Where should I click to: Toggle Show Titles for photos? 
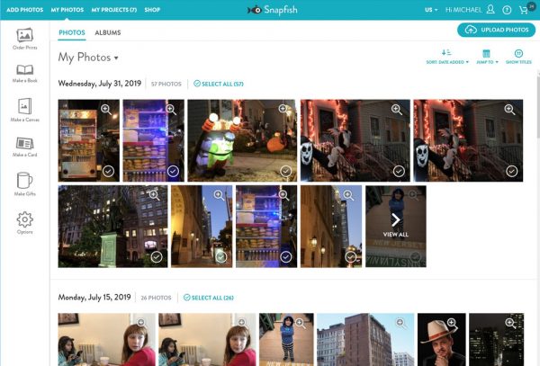pos(518,57)
